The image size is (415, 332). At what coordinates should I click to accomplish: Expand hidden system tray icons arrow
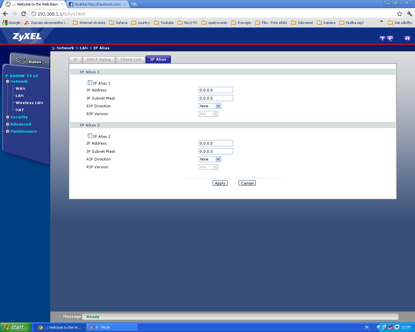(379, 327)
